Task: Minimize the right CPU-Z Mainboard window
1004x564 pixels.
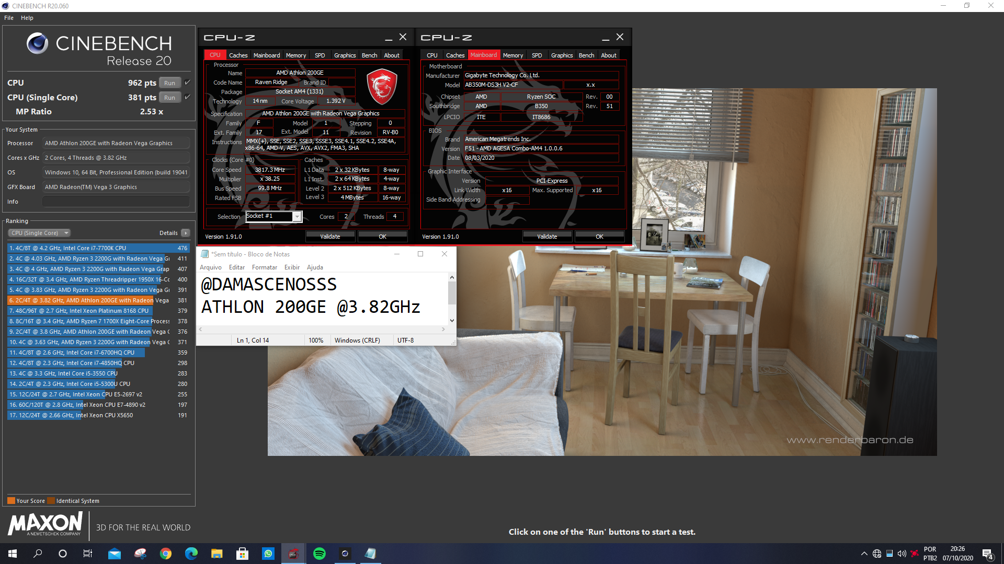Action: 606,38
